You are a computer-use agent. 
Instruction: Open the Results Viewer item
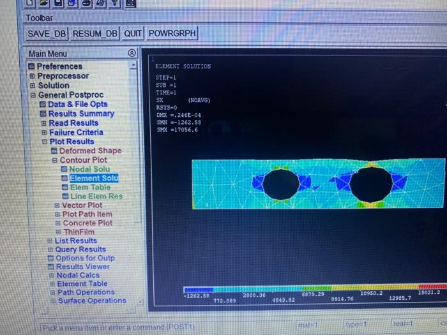point(83,267)
